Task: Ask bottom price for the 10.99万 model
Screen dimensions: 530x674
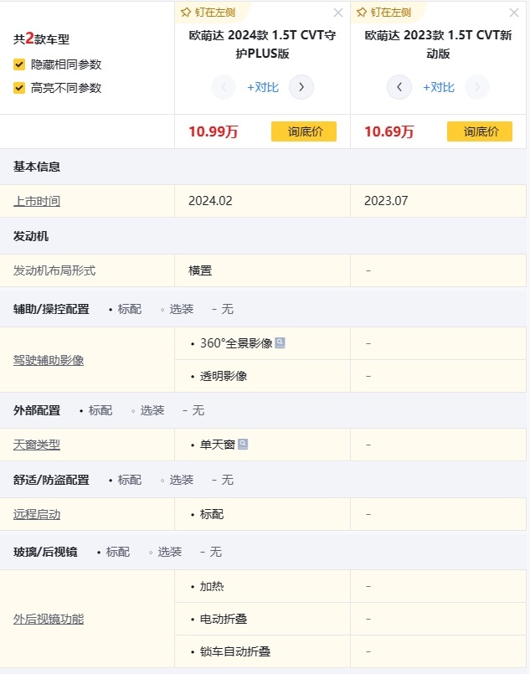Action: [304, 131]
